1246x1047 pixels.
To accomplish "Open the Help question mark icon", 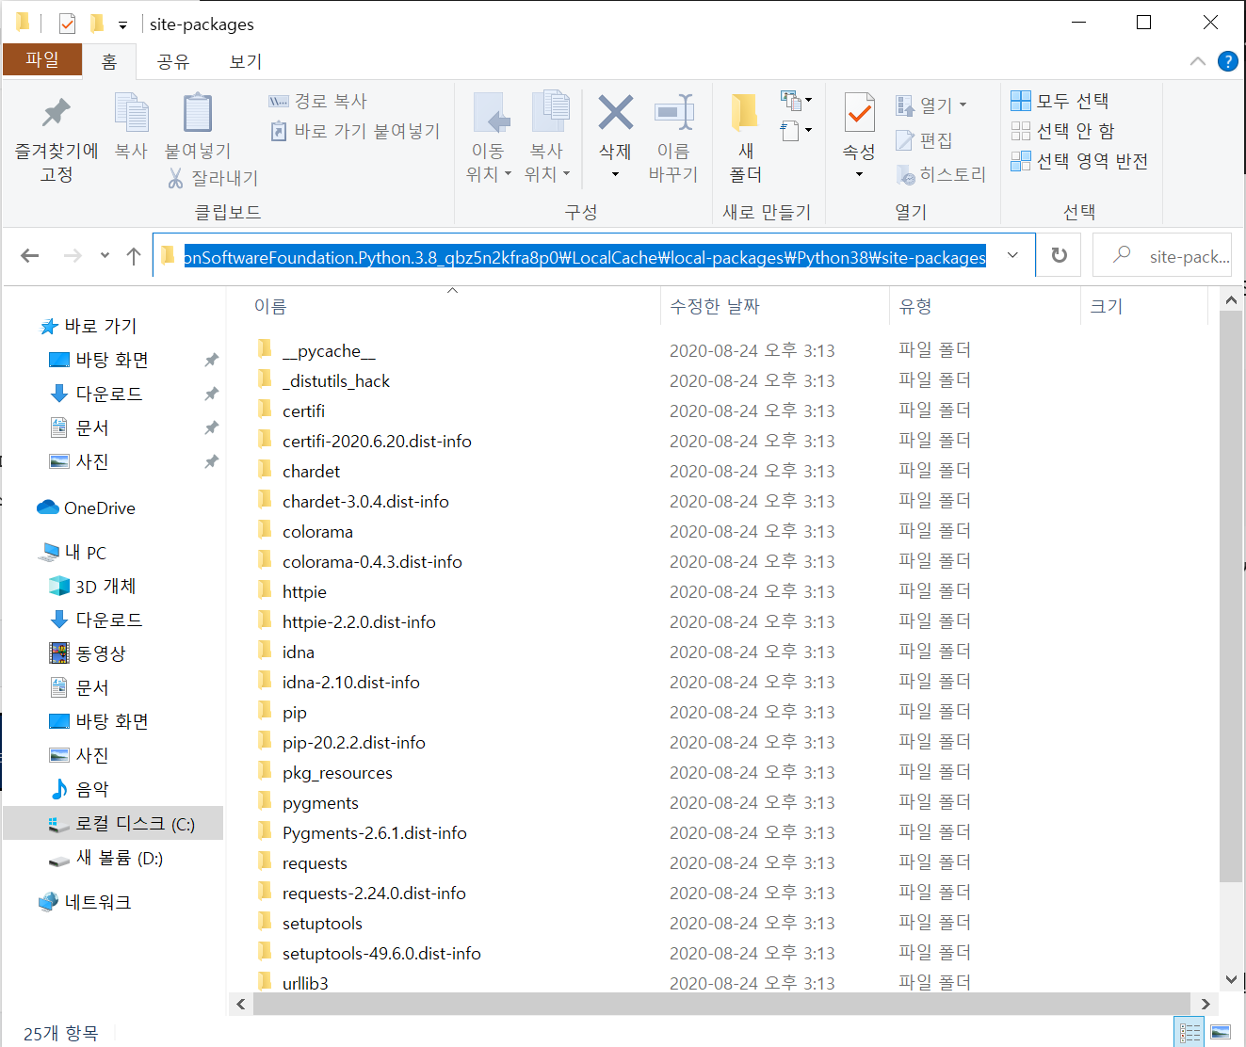I will point(1228,61).
